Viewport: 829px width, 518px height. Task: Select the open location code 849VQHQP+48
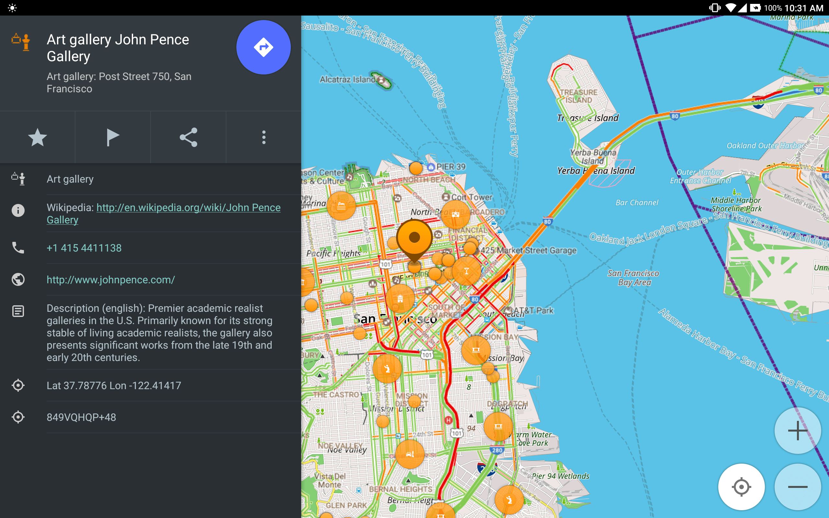(x=81, y=417)
